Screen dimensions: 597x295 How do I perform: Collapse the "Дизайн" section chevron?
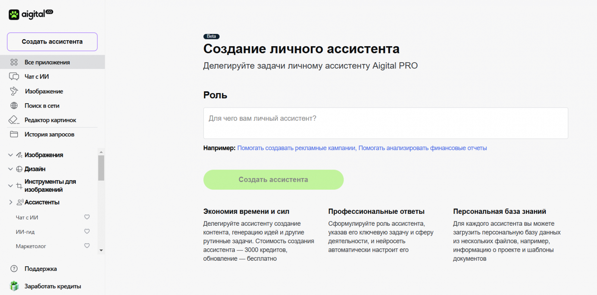pyautogui.click(x=10, y=169)
